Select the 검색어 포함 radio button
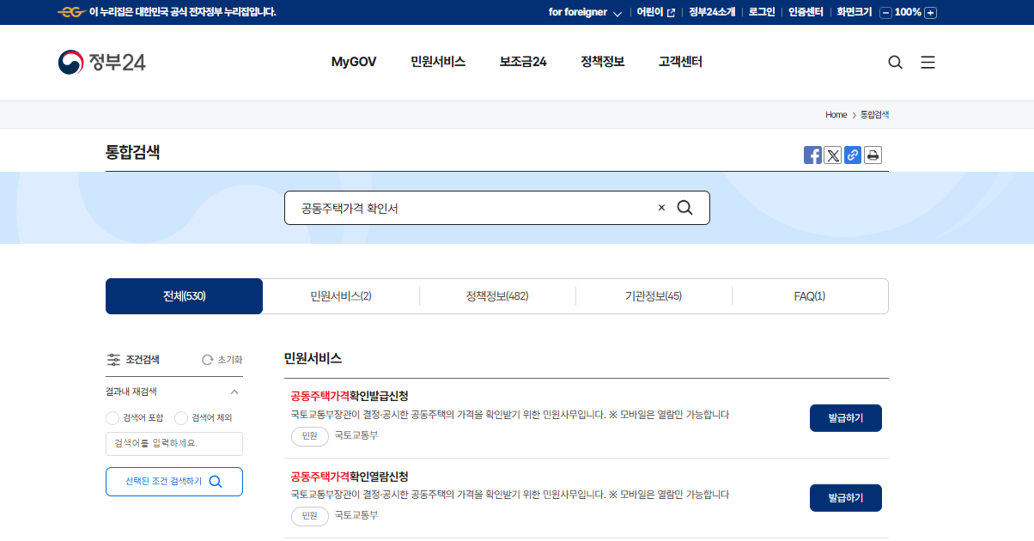This screenshot has height=541, width=1034. [x=112, y=417]
